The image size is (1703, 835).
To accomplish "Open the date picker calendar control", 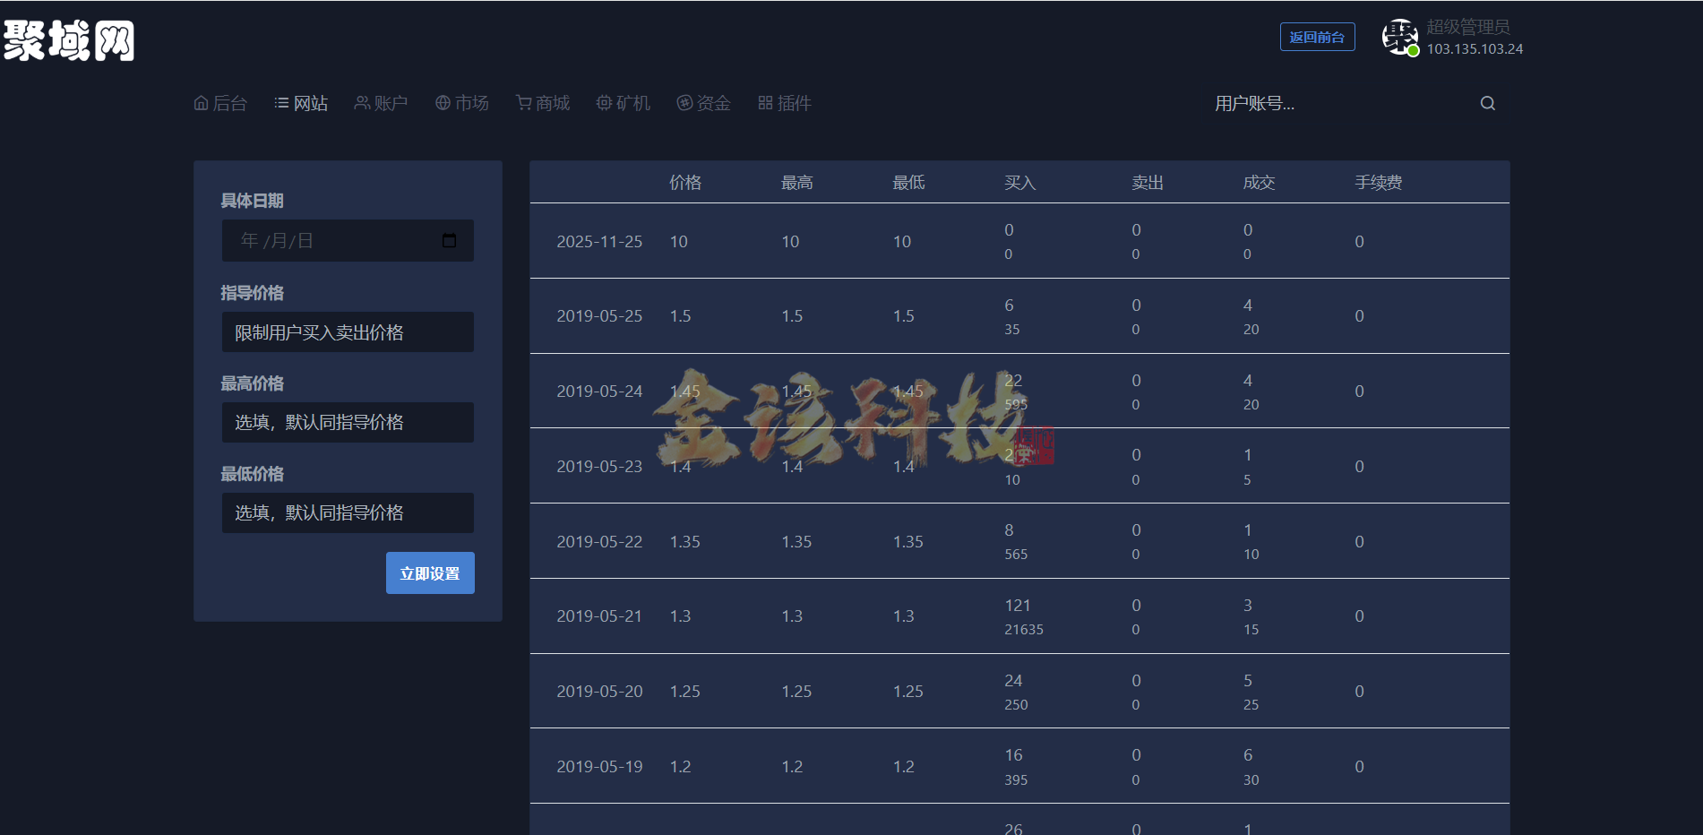I will pos(449,240).
